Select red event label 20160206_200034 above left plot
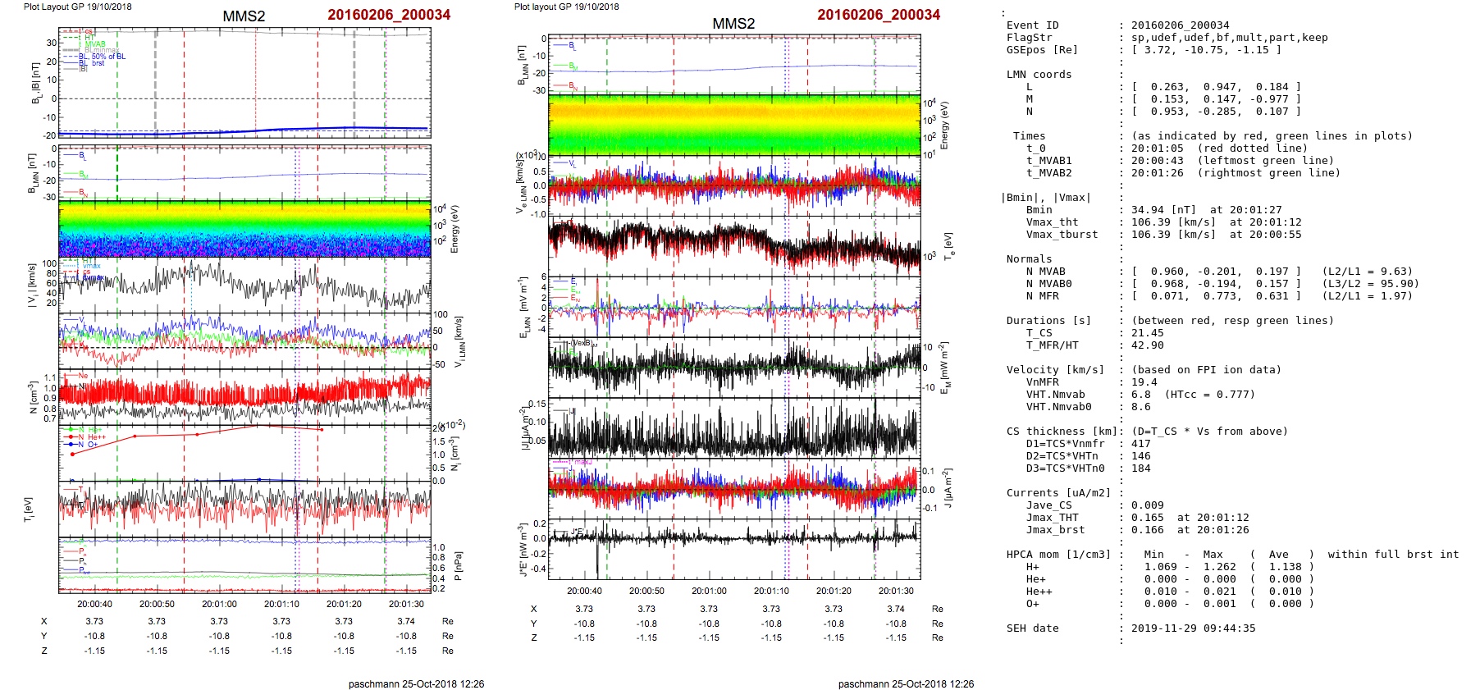Image resolution: width=1480 pixels, height=690 pixels. (389, 15)
